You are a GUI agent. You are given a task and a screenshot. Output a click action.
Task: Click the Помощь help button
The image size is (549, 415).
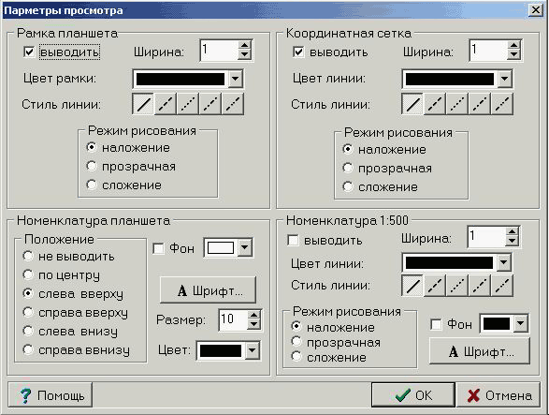51,395
